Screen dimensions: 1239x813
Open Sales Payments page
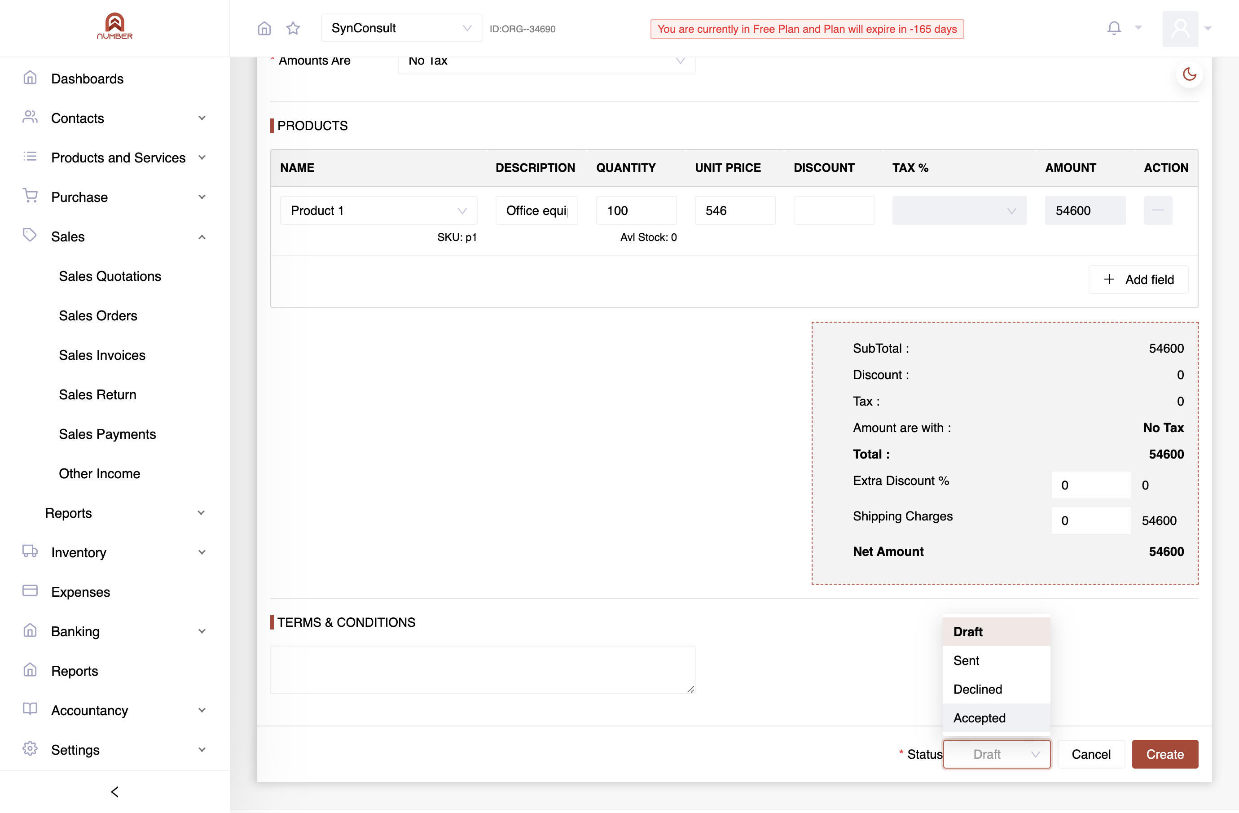(107, 434)
